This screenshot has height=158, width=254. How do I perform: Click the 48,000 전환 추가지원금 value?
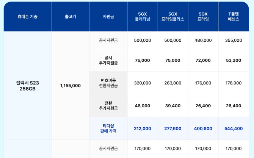(143, 106)
